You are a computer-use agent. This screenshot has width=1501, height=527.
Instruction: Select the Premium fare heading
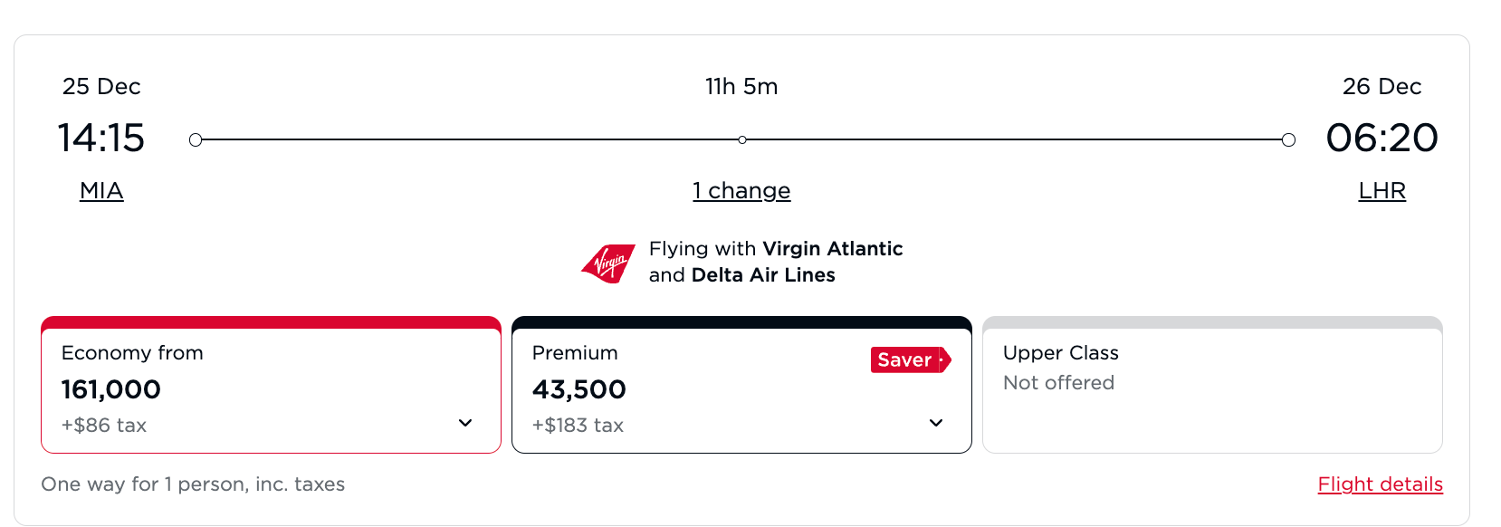click(x=575, y=353)
